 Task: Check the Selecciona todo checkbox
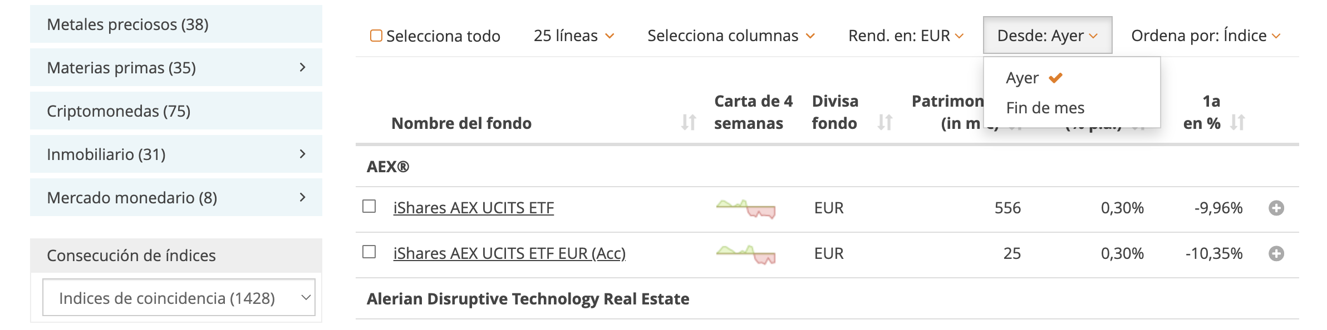click(x=376, y=36)
